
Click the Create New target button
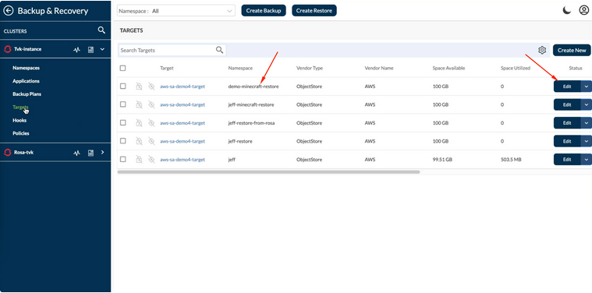(572, 50)
